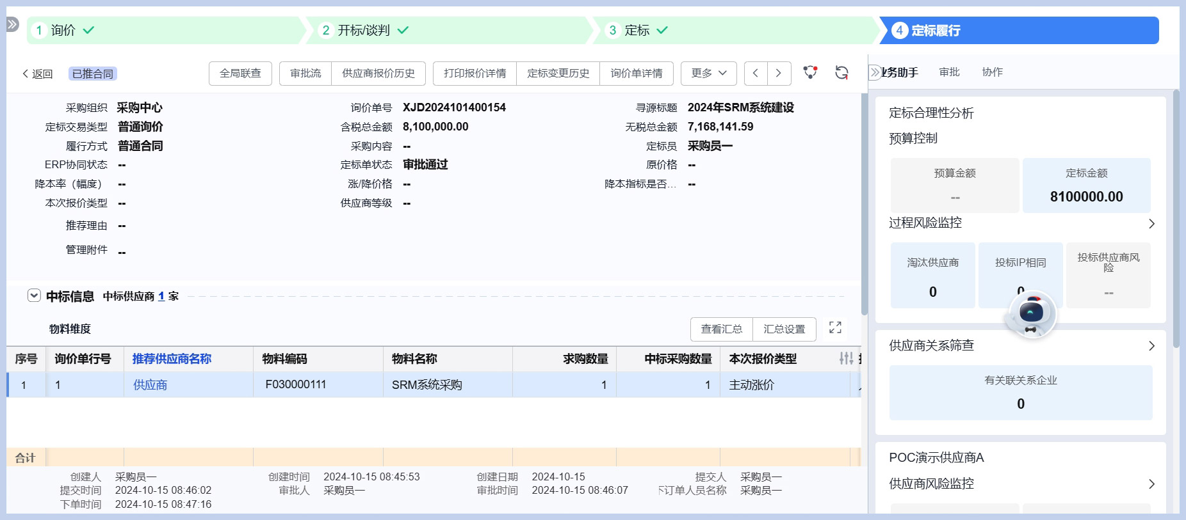Viewport: 1186px width, 520px height.
Task: Go to the previous record arrow
Action: click(756, 73)
